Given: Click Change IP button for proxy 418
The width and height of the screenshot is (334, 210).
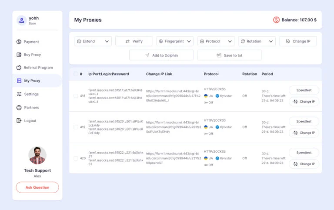Looking at the screenshot, I should (304, 102).
